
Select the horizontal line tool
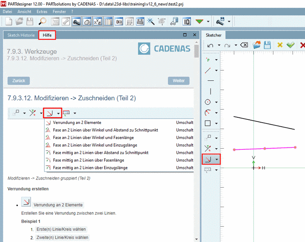click(x=211, y=80)
